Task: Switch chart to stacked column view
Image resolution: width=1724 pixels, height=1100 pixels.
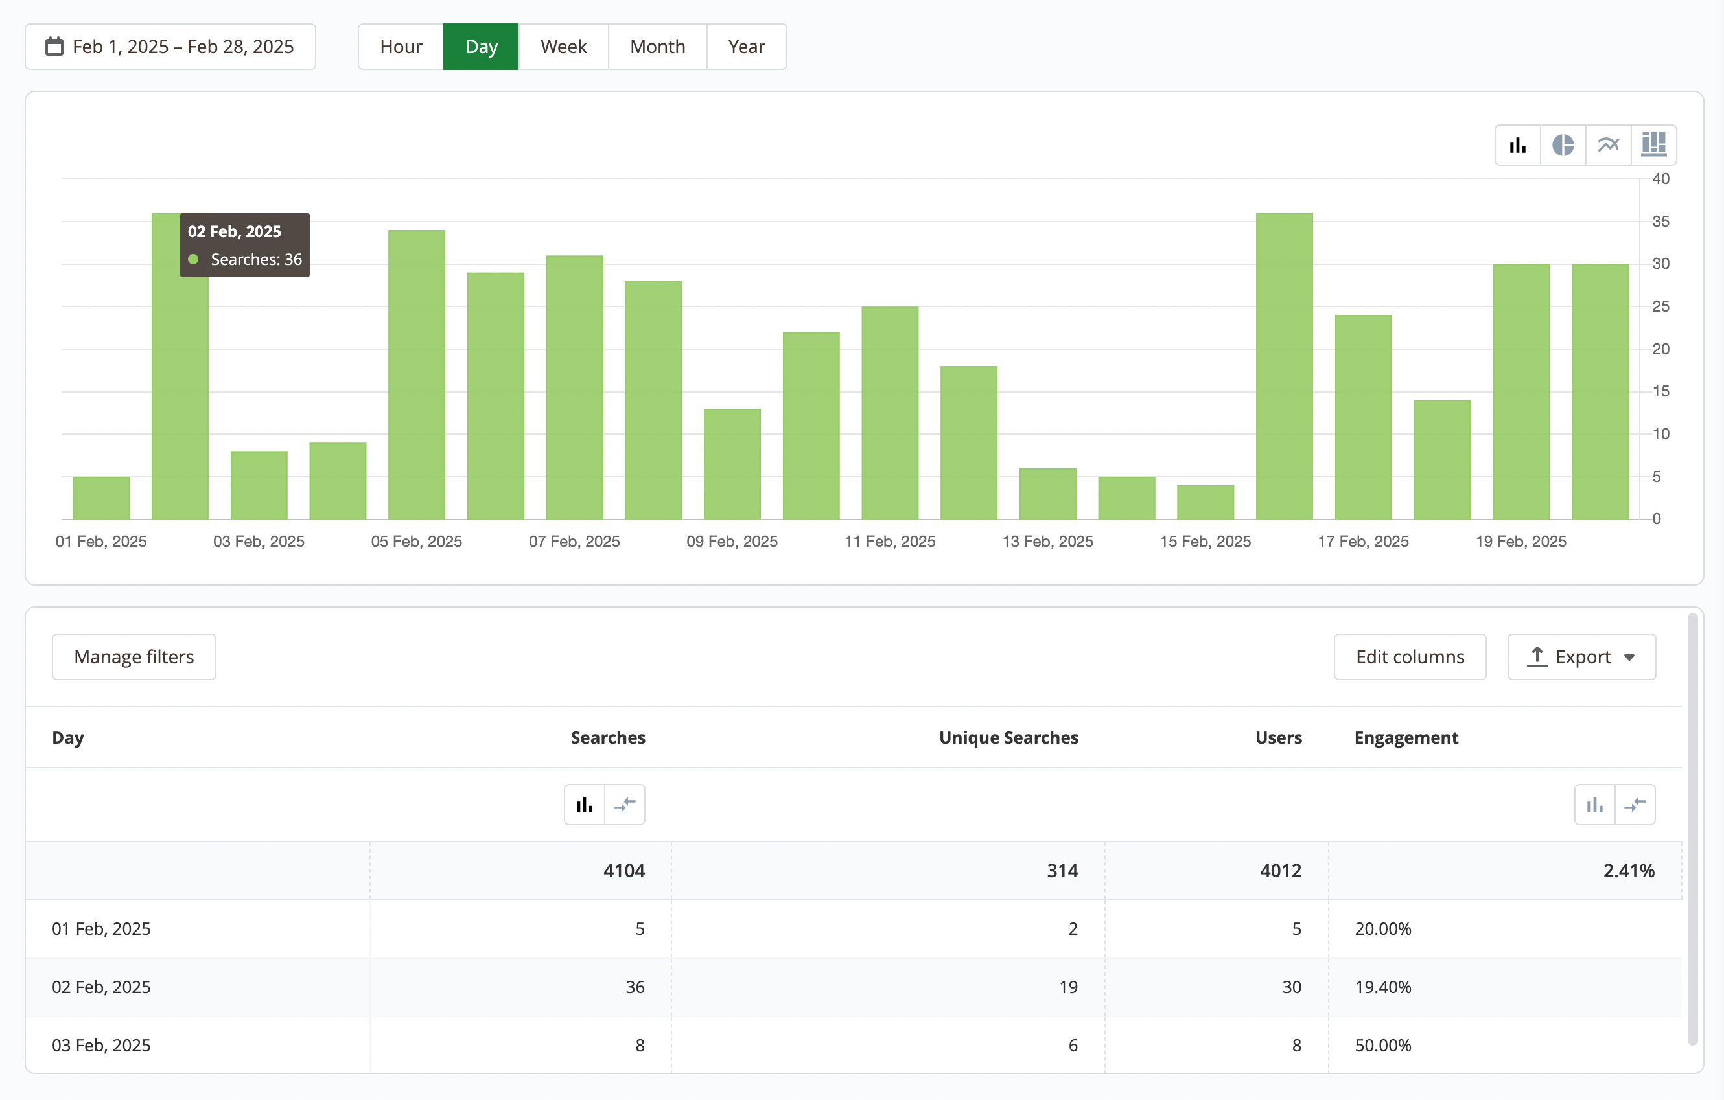Action: pyautogui.click(x=1653, y=145)
